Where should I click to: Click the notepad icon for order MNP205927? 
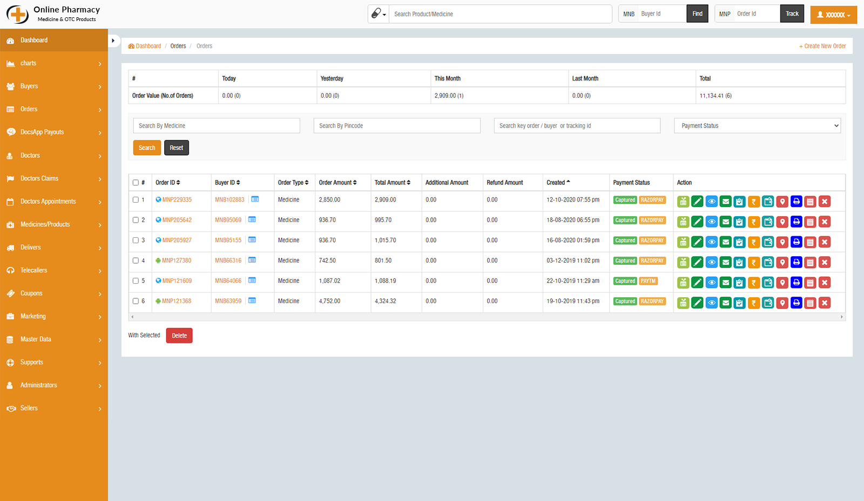pyautogui.click(x=811, y=242)
